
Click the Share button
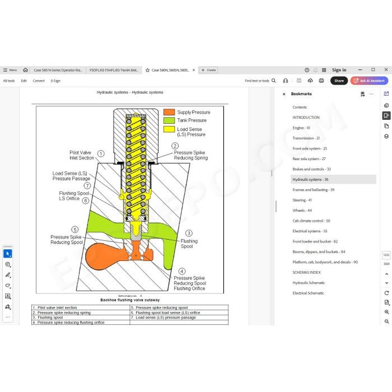click(x=339, y=81)
